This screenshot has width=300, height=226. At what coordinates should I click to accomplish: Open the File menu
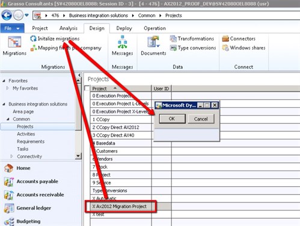12,28
